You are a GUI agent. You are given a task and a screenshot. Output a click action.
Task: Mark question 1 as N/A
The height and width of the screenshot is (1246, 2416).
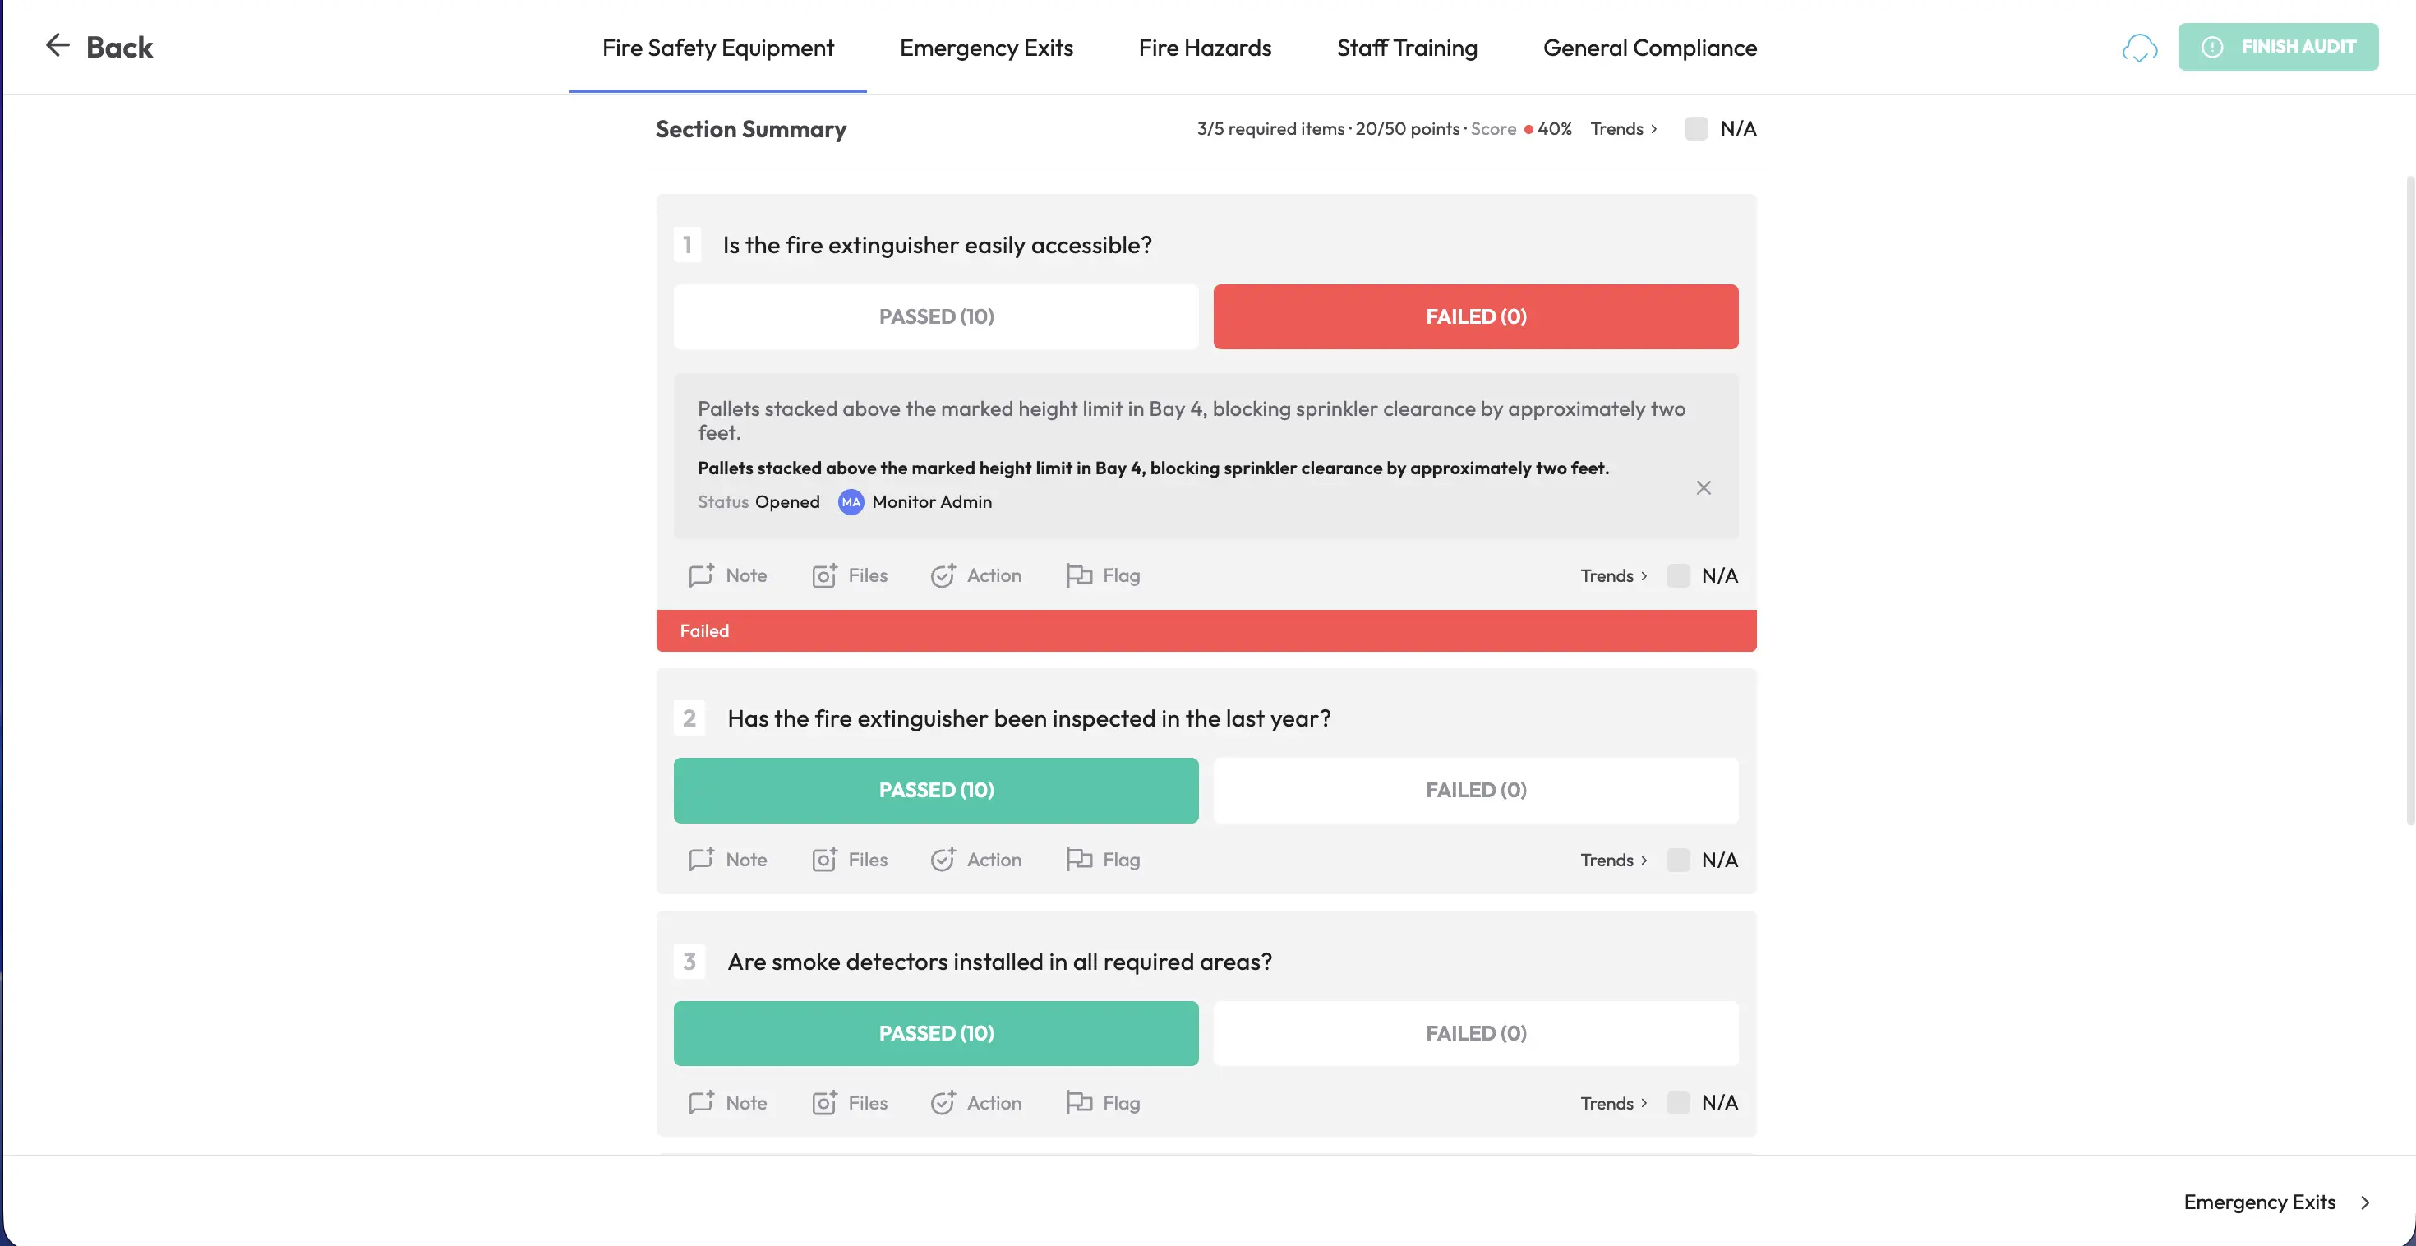[1678, 575]
